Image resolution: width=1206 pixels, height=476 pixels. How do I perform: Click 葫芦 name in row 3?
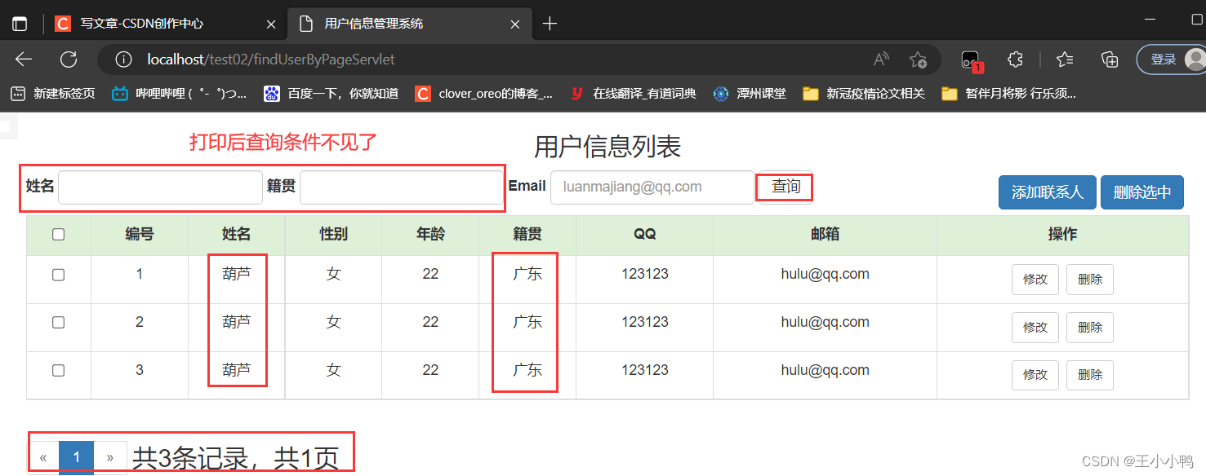click(x=237, y=370)
